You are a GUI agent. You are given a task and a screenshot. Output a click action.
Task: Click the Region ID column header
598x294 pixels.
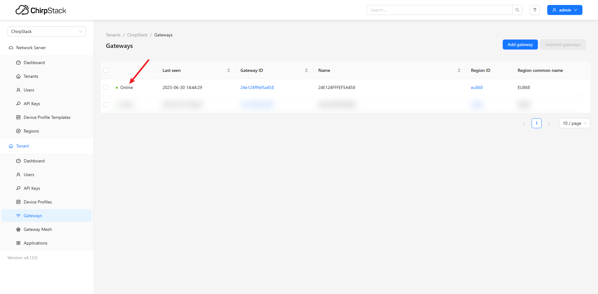point(481,70)
